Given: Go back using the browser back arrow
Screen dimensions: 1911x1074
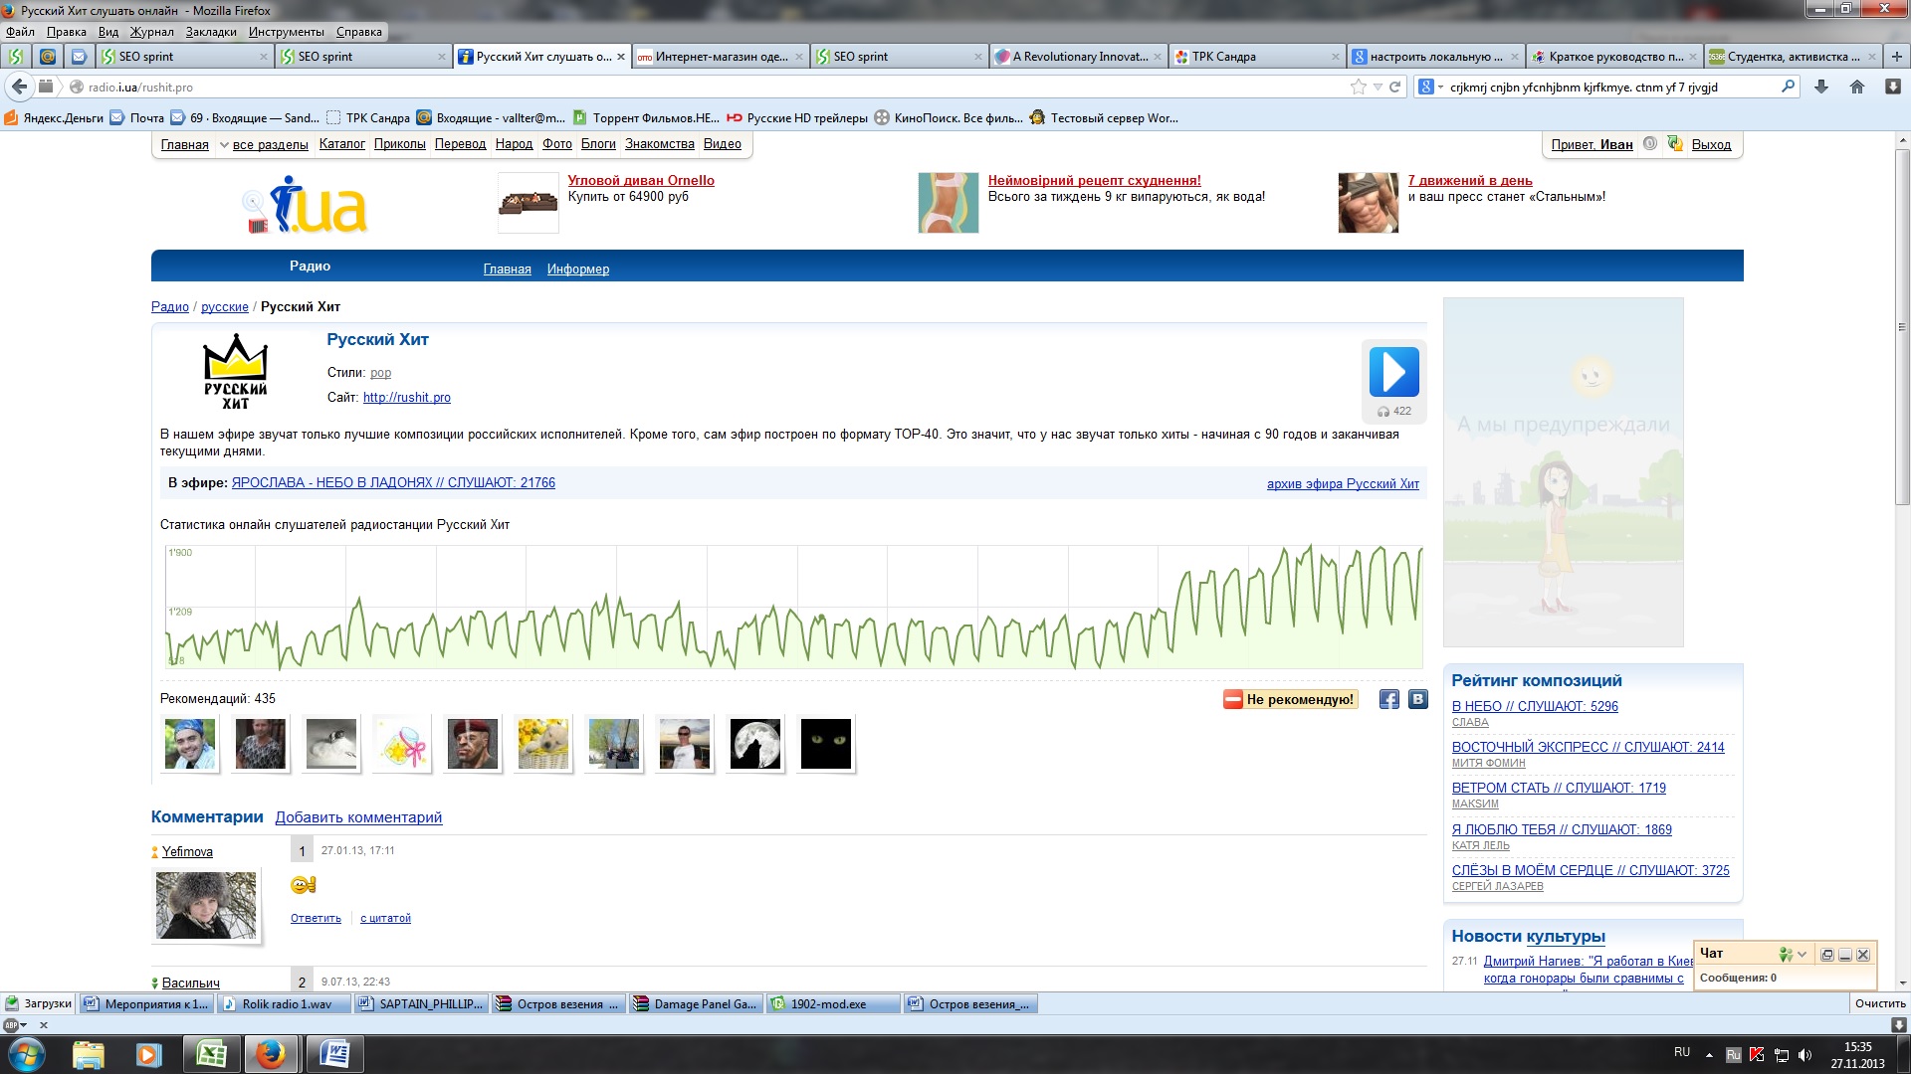Looking at the screenshot, I should tap(19, 87).
